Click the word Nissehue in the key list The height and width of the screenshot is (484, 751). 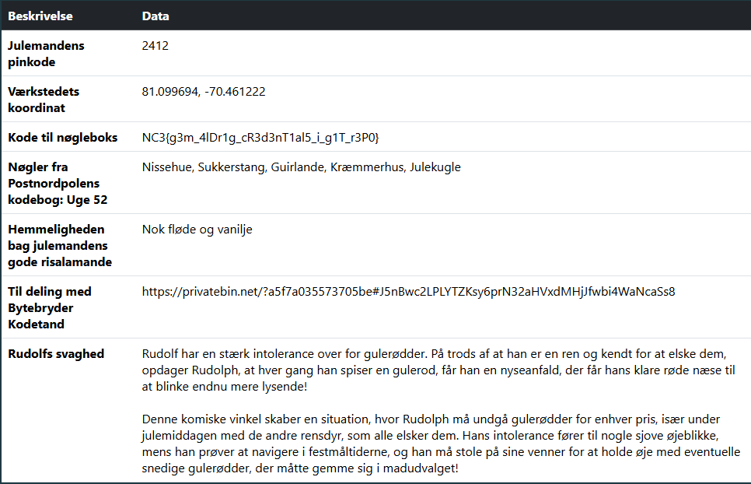[167, 167]
